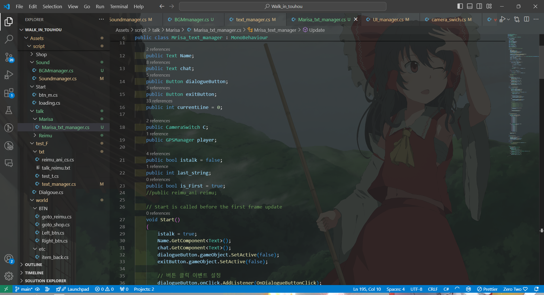This screenshot has height=295, width=544.
Task: Open the Extensions view
Action: [x=9, y=93]
